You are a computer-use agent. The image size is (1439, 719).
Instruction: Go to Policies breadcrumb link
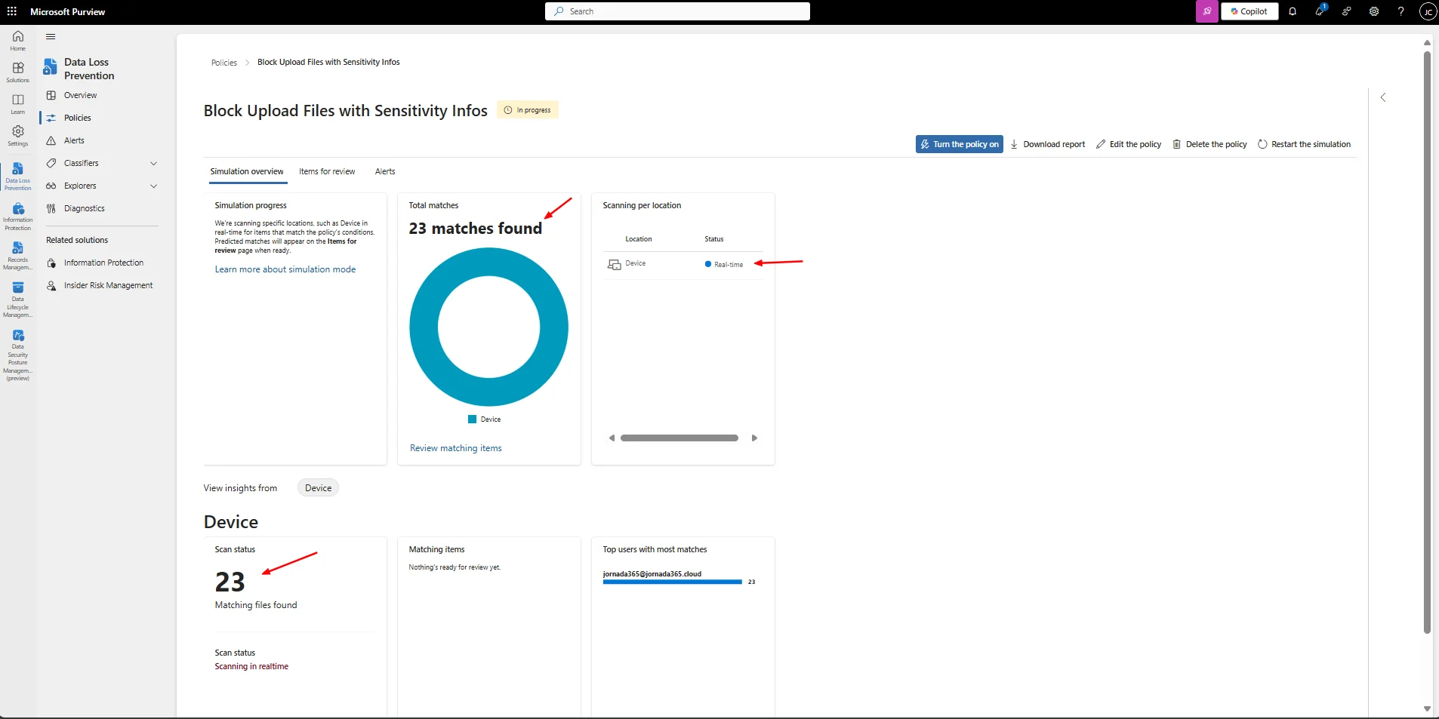[x=224, y=63]
